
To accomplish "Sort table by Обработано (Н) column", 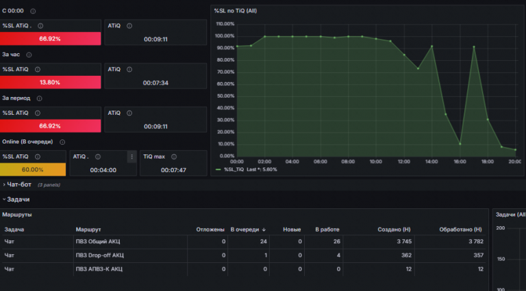I will click(x=460, y=230).
